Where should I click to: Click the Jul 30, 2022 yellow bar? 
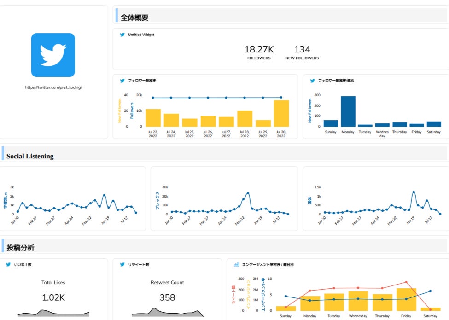click(x=281, y=113)
